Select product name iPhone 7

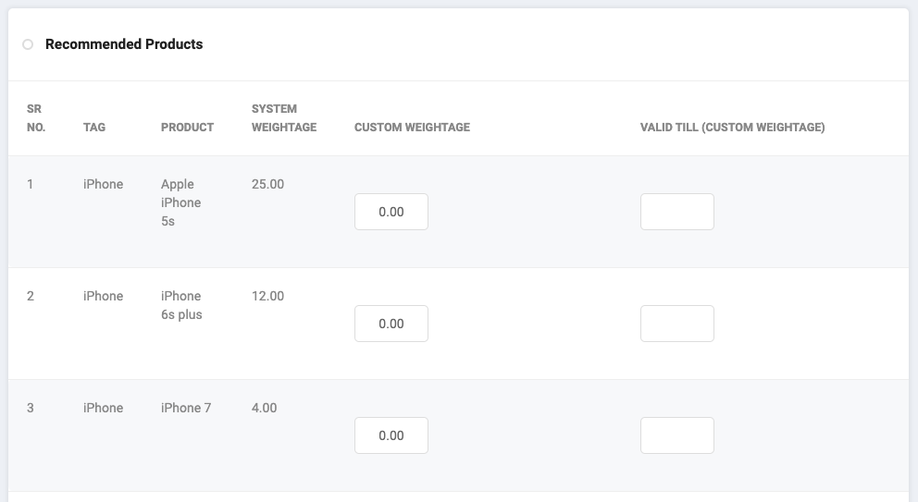click(x=186, y=408)
